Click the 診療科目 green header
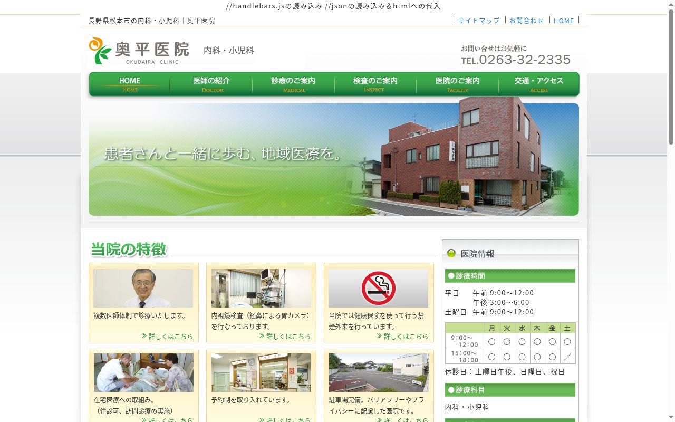The height and width of the screenshot is (422, 675). 510,390
